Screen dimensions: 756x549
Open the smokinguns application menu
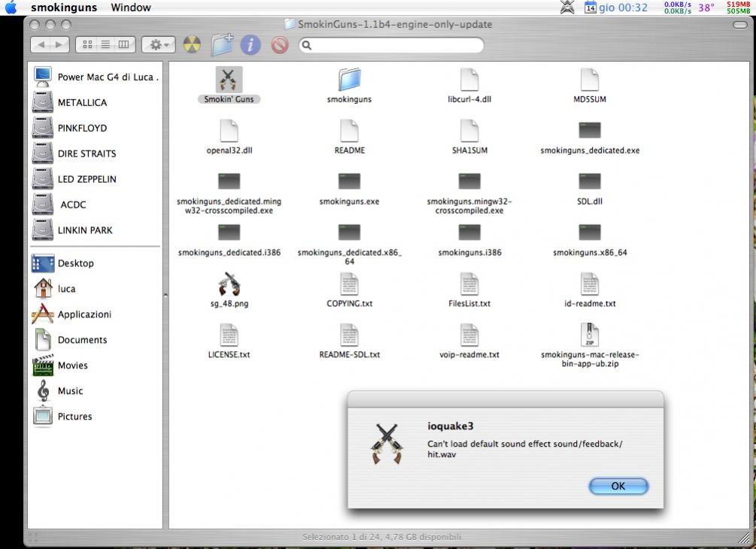click(64, 8)
